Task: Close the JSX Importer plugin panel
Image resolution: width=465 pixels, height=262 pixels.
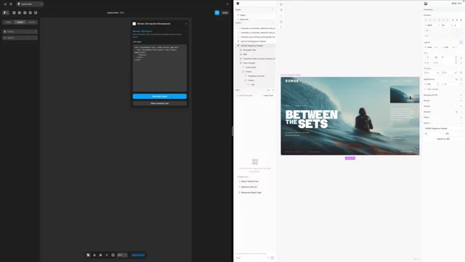Action: [x=186, y=24]
